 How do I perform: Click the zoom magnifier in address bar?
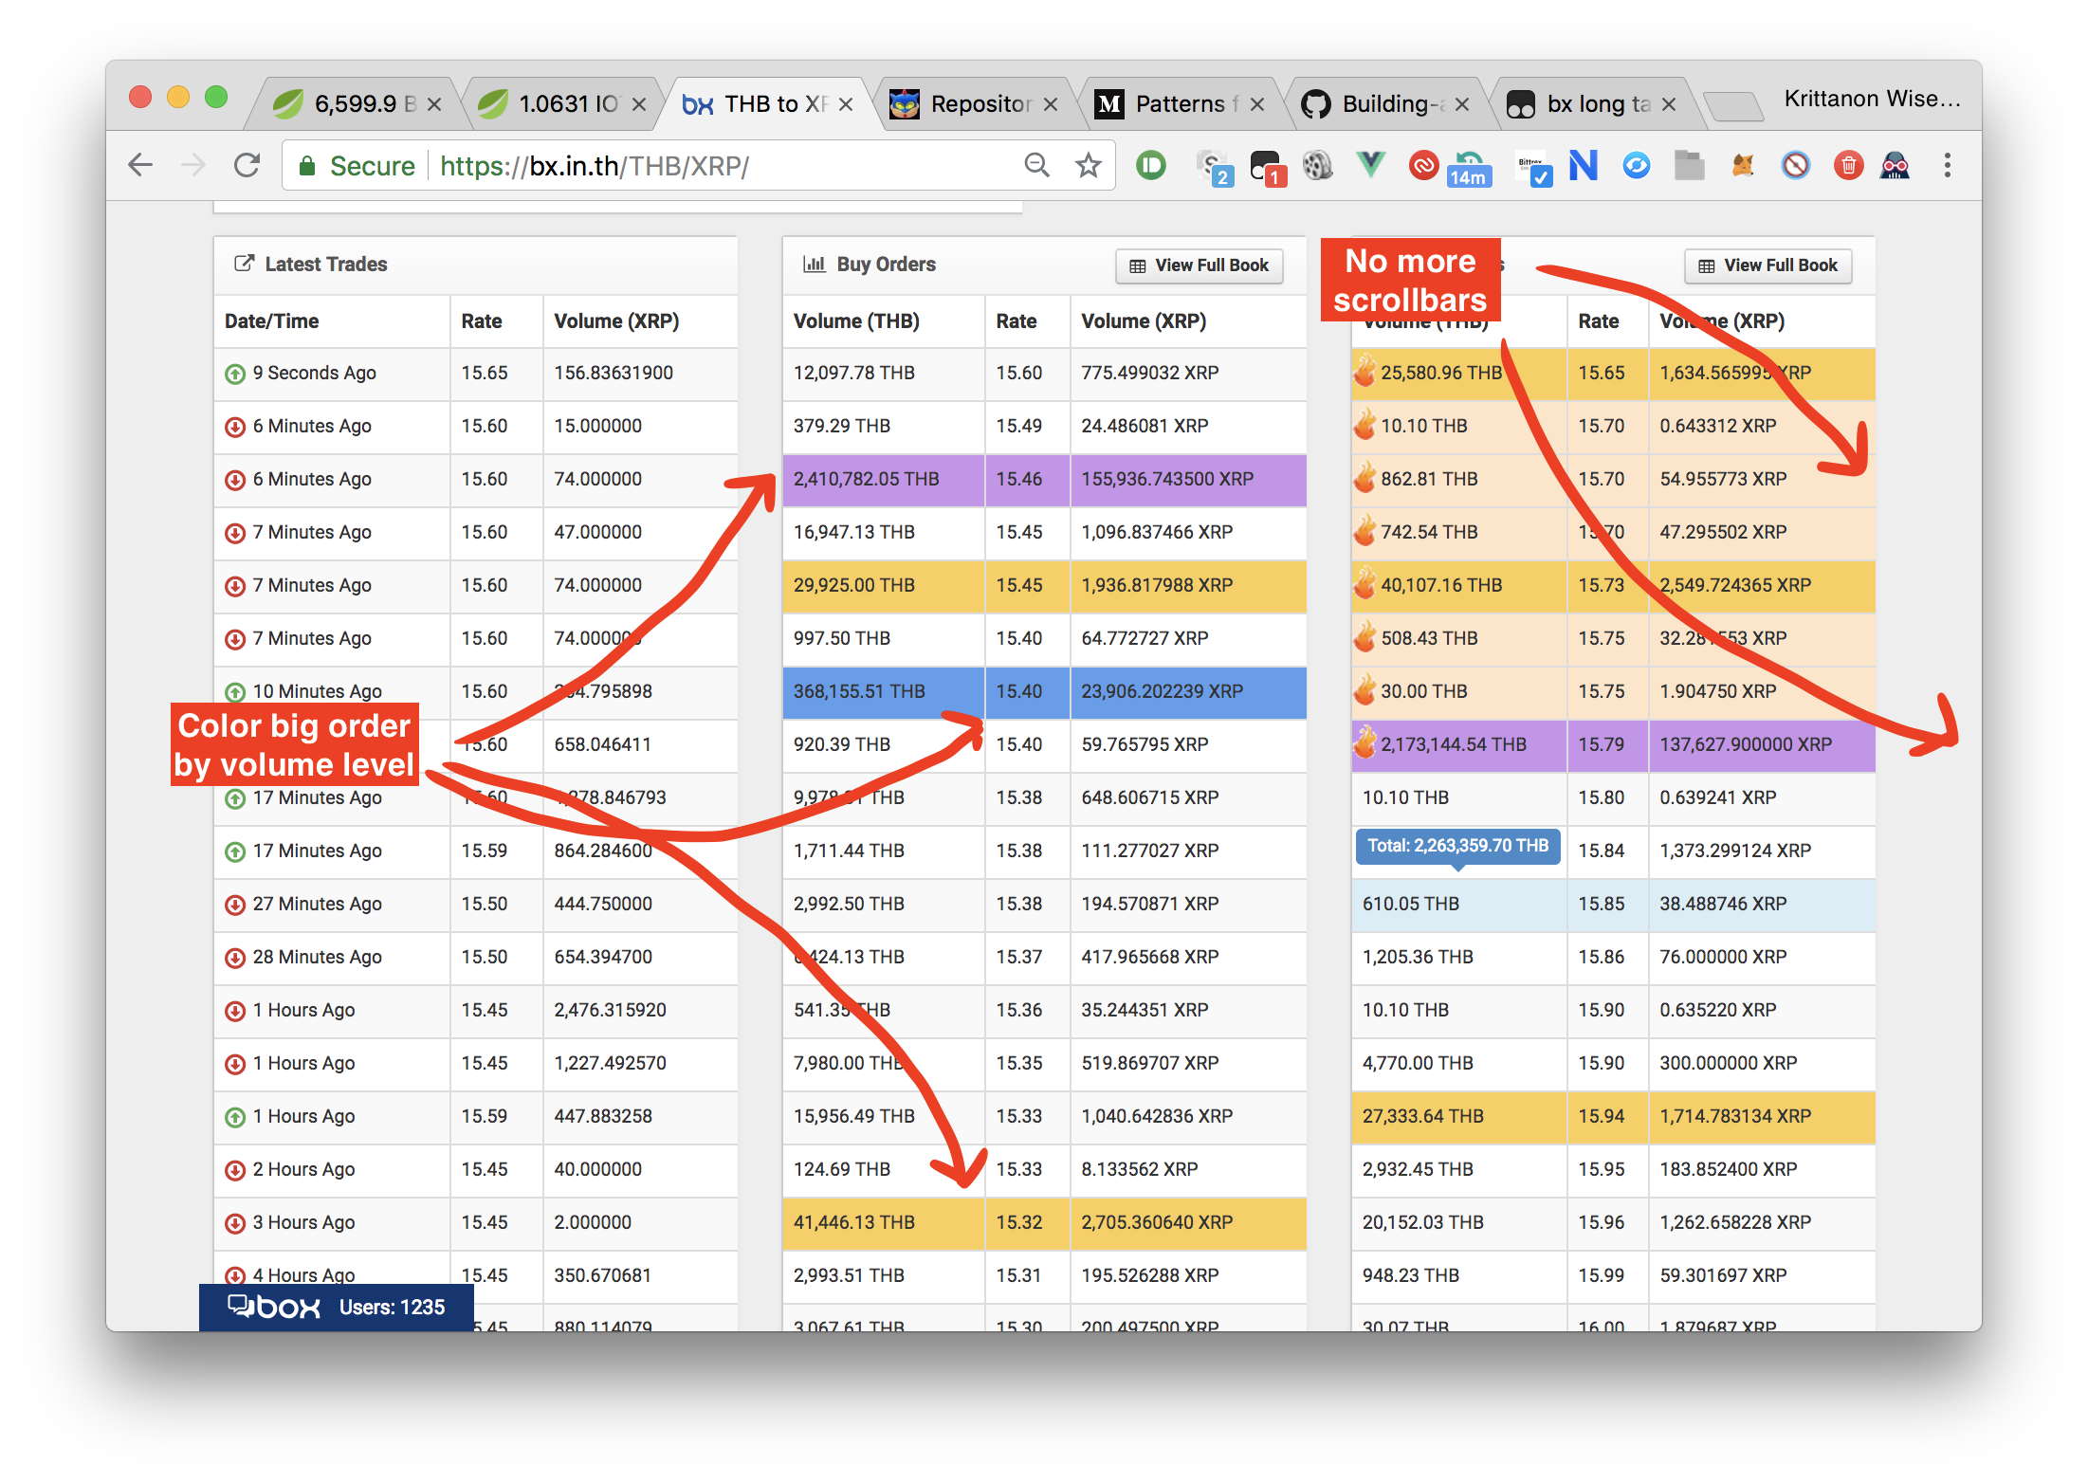pyautogui.click(x=1036, y=166)
